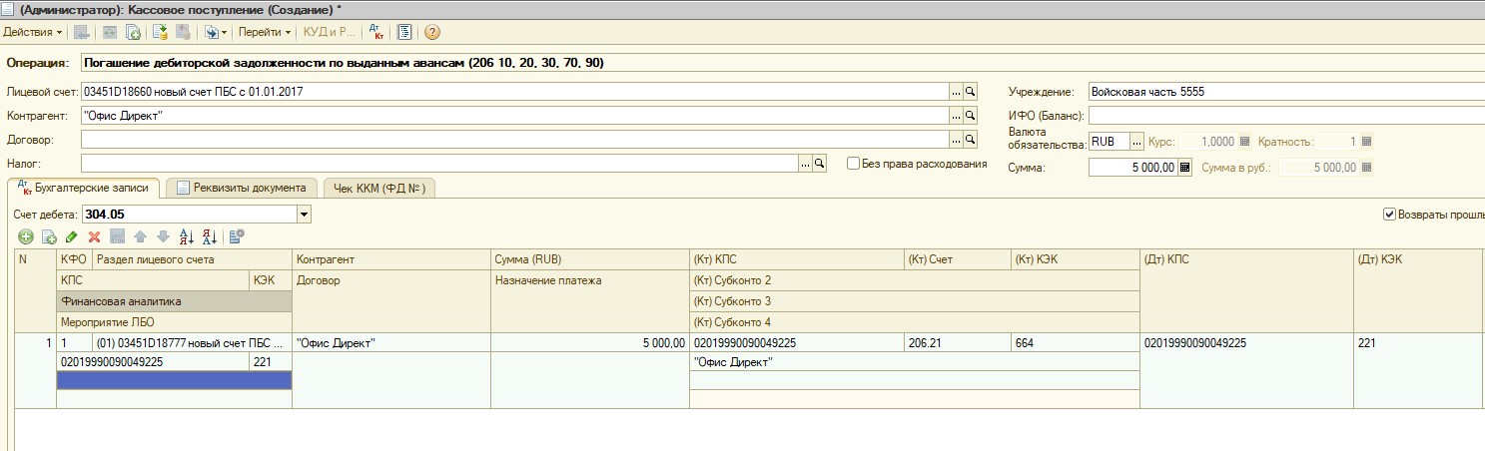Click ellipsis select button for Лицевой счет
This screenshot has width=1485, height=451.
tap(955, 91)
